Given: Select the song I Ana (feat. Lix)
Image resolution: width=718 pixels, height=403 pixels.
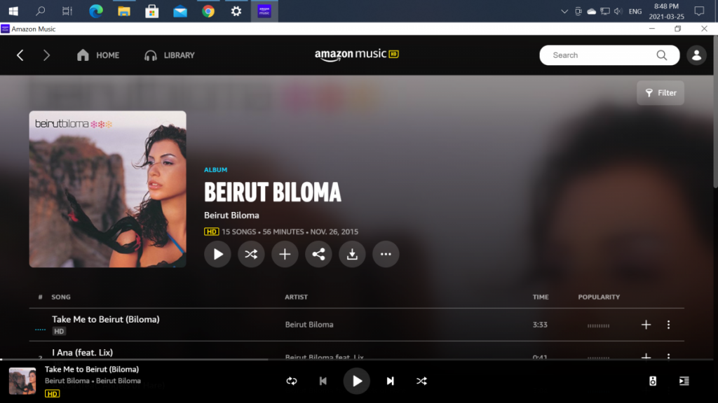Looking at the screenshot, I should (x=83, y=353).
